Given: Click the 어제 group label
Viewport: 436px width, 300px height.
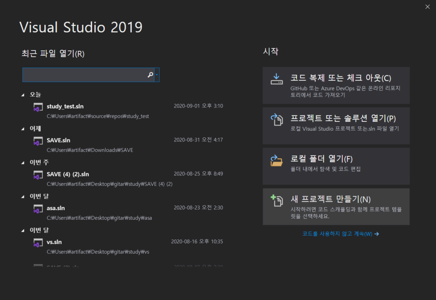Looking at the screenshot, I should 35,128.
